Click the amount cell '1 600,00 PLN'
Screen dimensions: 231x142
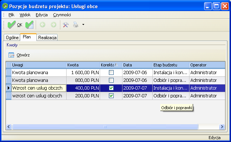[83, 73]
